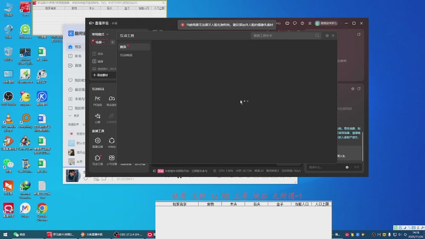Click the send-options circle beside chat input
425x239 pixels.
(x=347, y=167)
